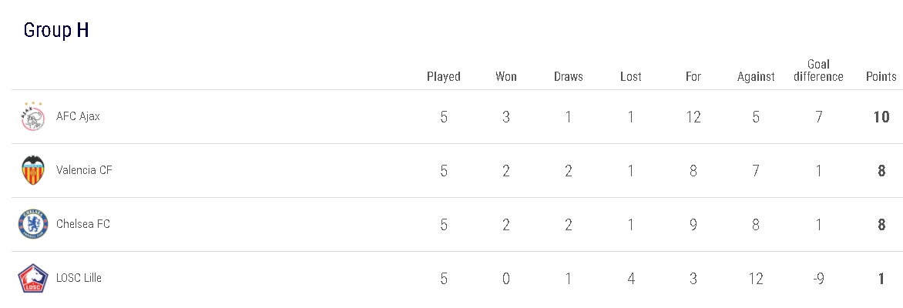This screenshot has height=308, width=903.
Task: Open the AFC Ajax team link
Action: (78, 117)
